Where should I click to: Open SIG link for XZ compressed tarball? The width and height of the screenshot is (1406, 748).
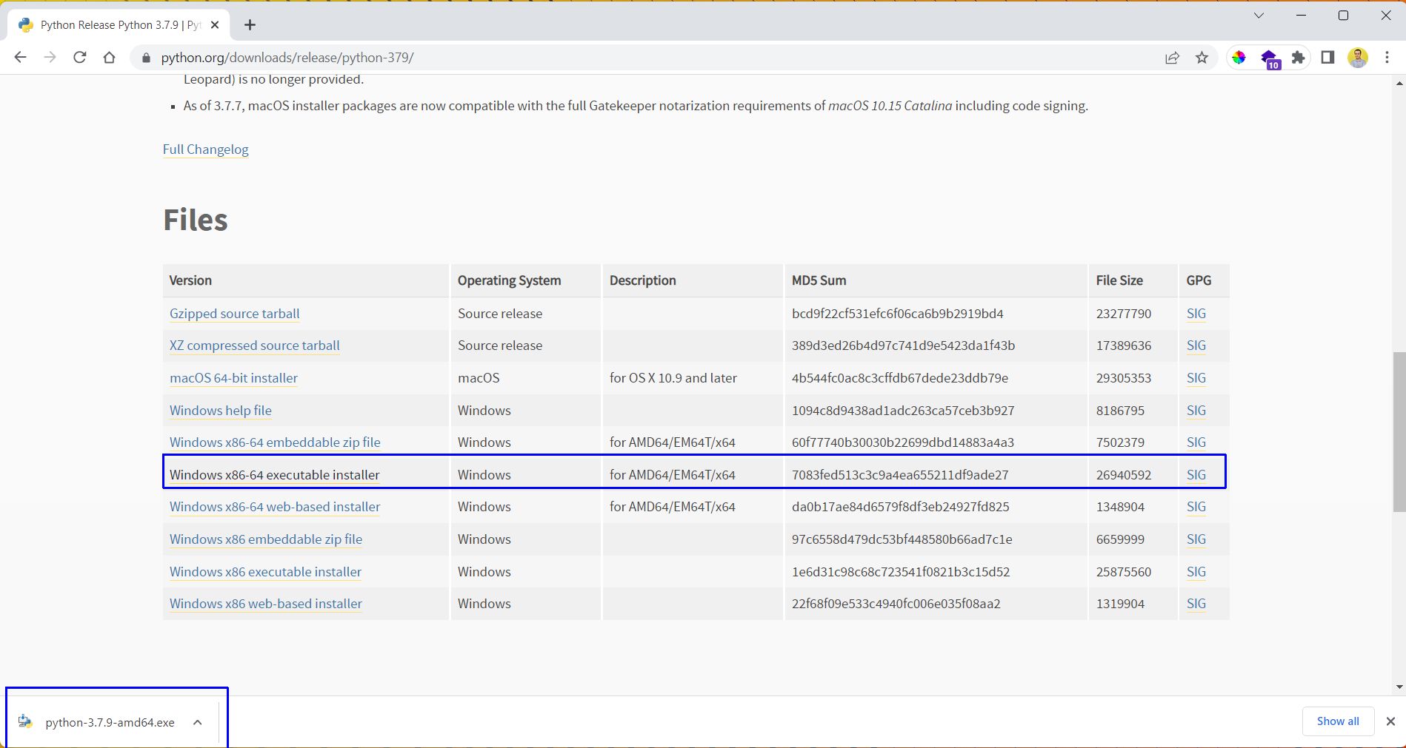1196,346
